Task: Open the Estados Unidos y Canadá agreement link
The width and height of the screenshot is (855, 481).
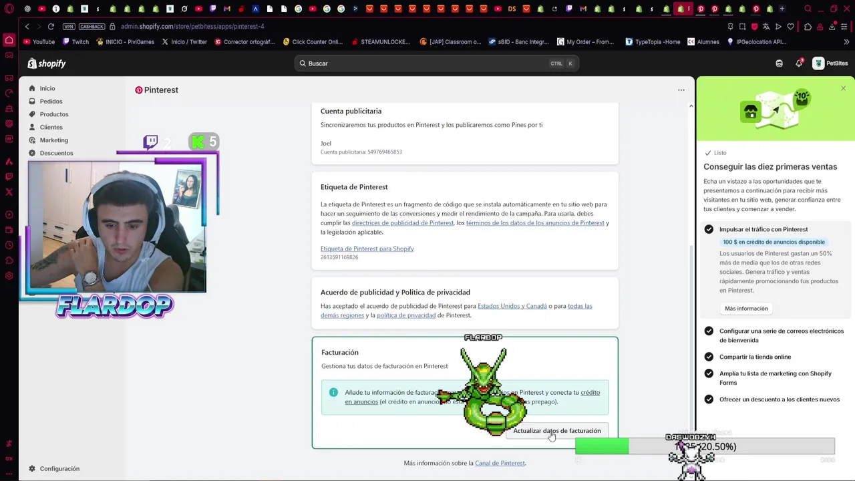Action: (512, 306)
